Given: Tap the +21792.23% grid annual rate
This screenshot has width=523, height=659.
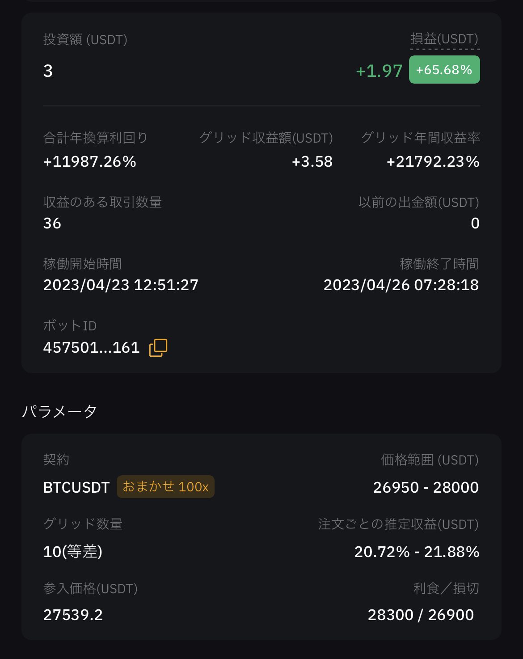Looking at the screenshot, I should [x=433, y=161].
